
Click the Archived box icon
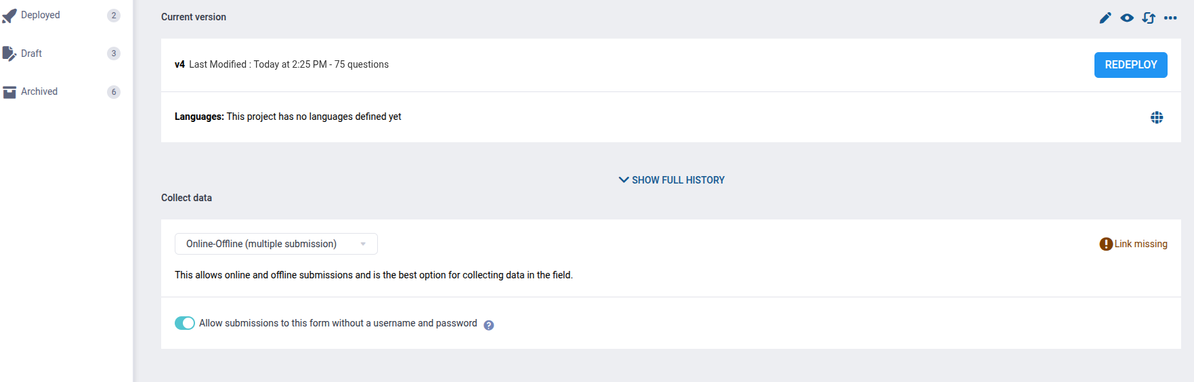(9, 92)
